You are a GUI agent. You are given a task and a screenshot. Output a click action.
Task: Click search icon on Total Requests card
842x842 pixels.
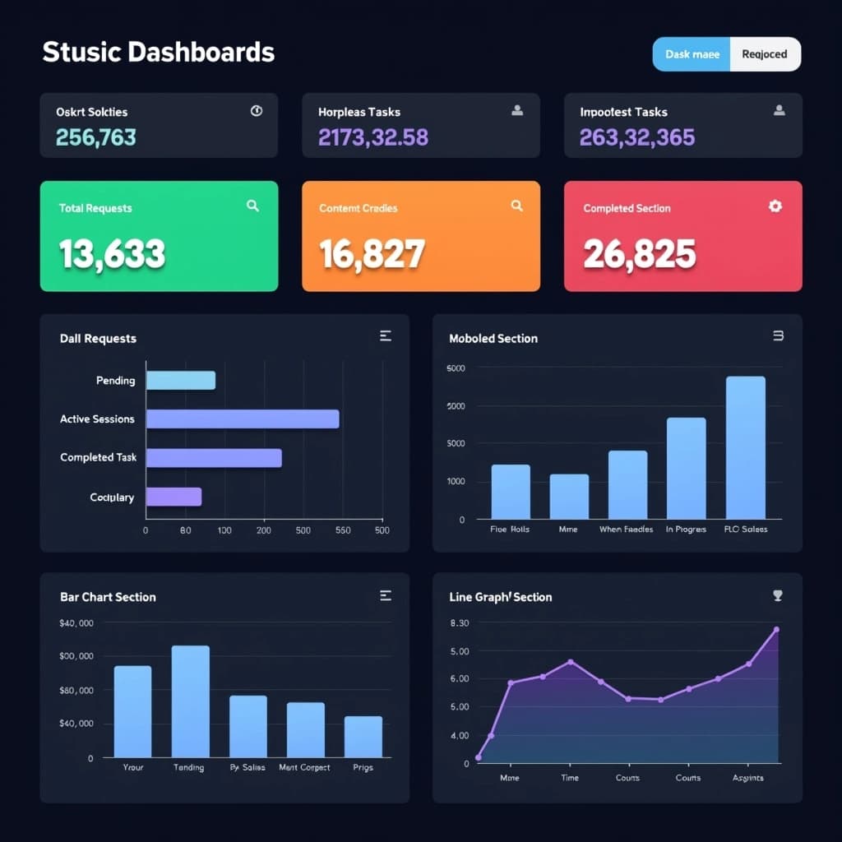[x=252, y=206]
